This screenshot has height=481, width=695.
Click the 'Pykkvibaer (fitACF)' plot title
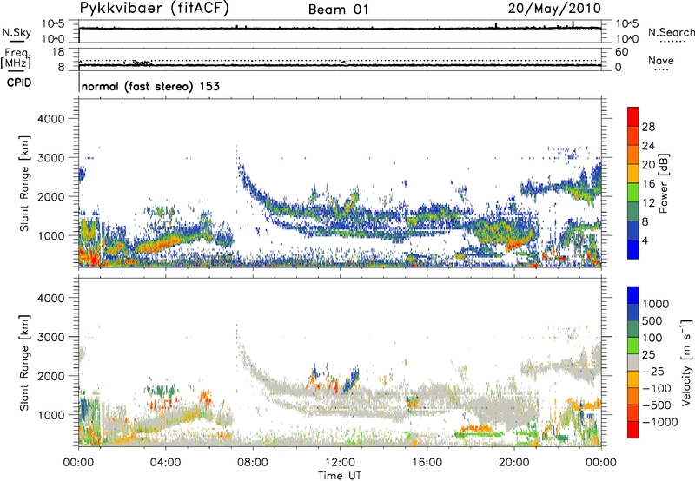(x=154, y=9)
